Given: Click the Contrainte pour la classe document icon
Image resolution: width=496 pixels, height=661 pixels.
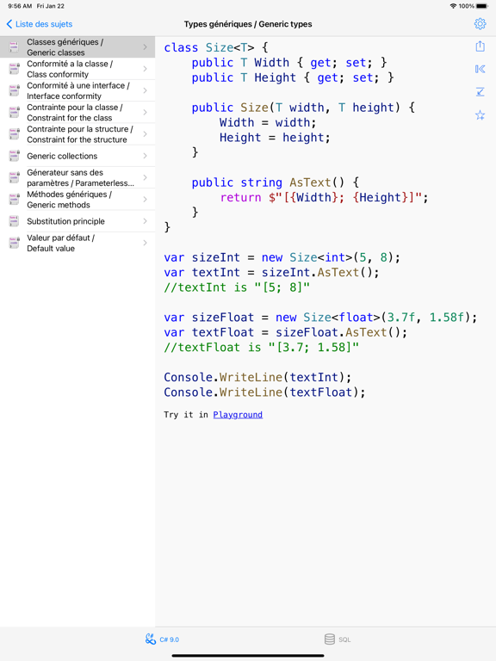Looking at the screenshot, I should pyautogui.click(x=15, y=112).
